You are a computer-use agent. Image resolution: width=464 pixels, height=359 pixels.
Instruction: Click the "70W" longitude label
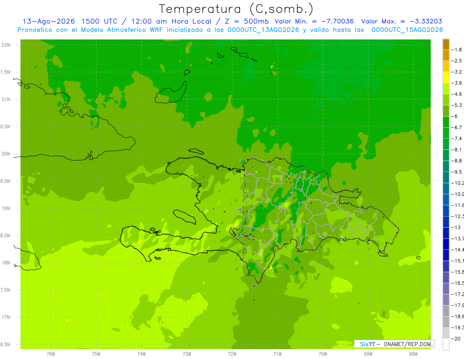(x=323, y=354)
